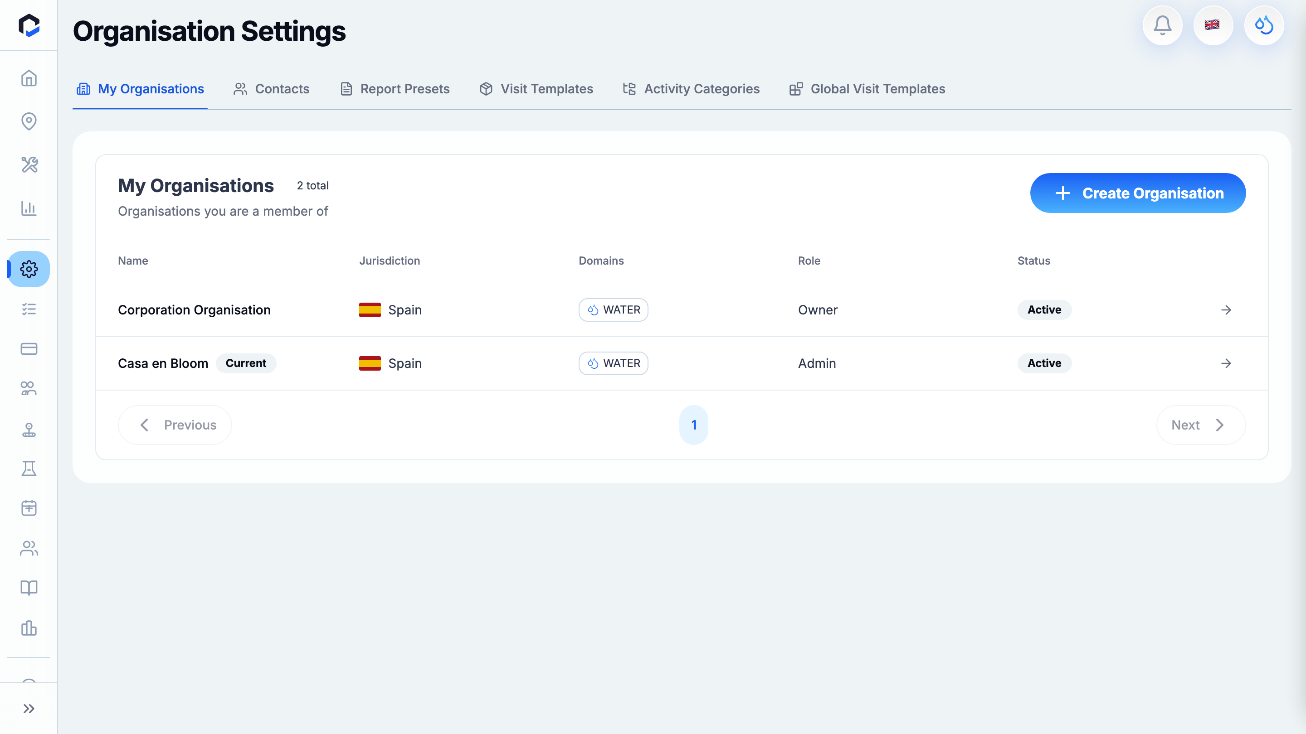Switch to Report Presets tab
The height and width of the screenshot is (734, 1306).
[x=395, y=89]
